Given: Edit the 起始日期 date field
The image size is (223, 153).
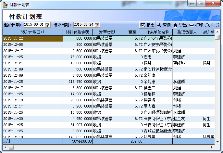Looking at the screenshot, I should (x=34, y=25).
